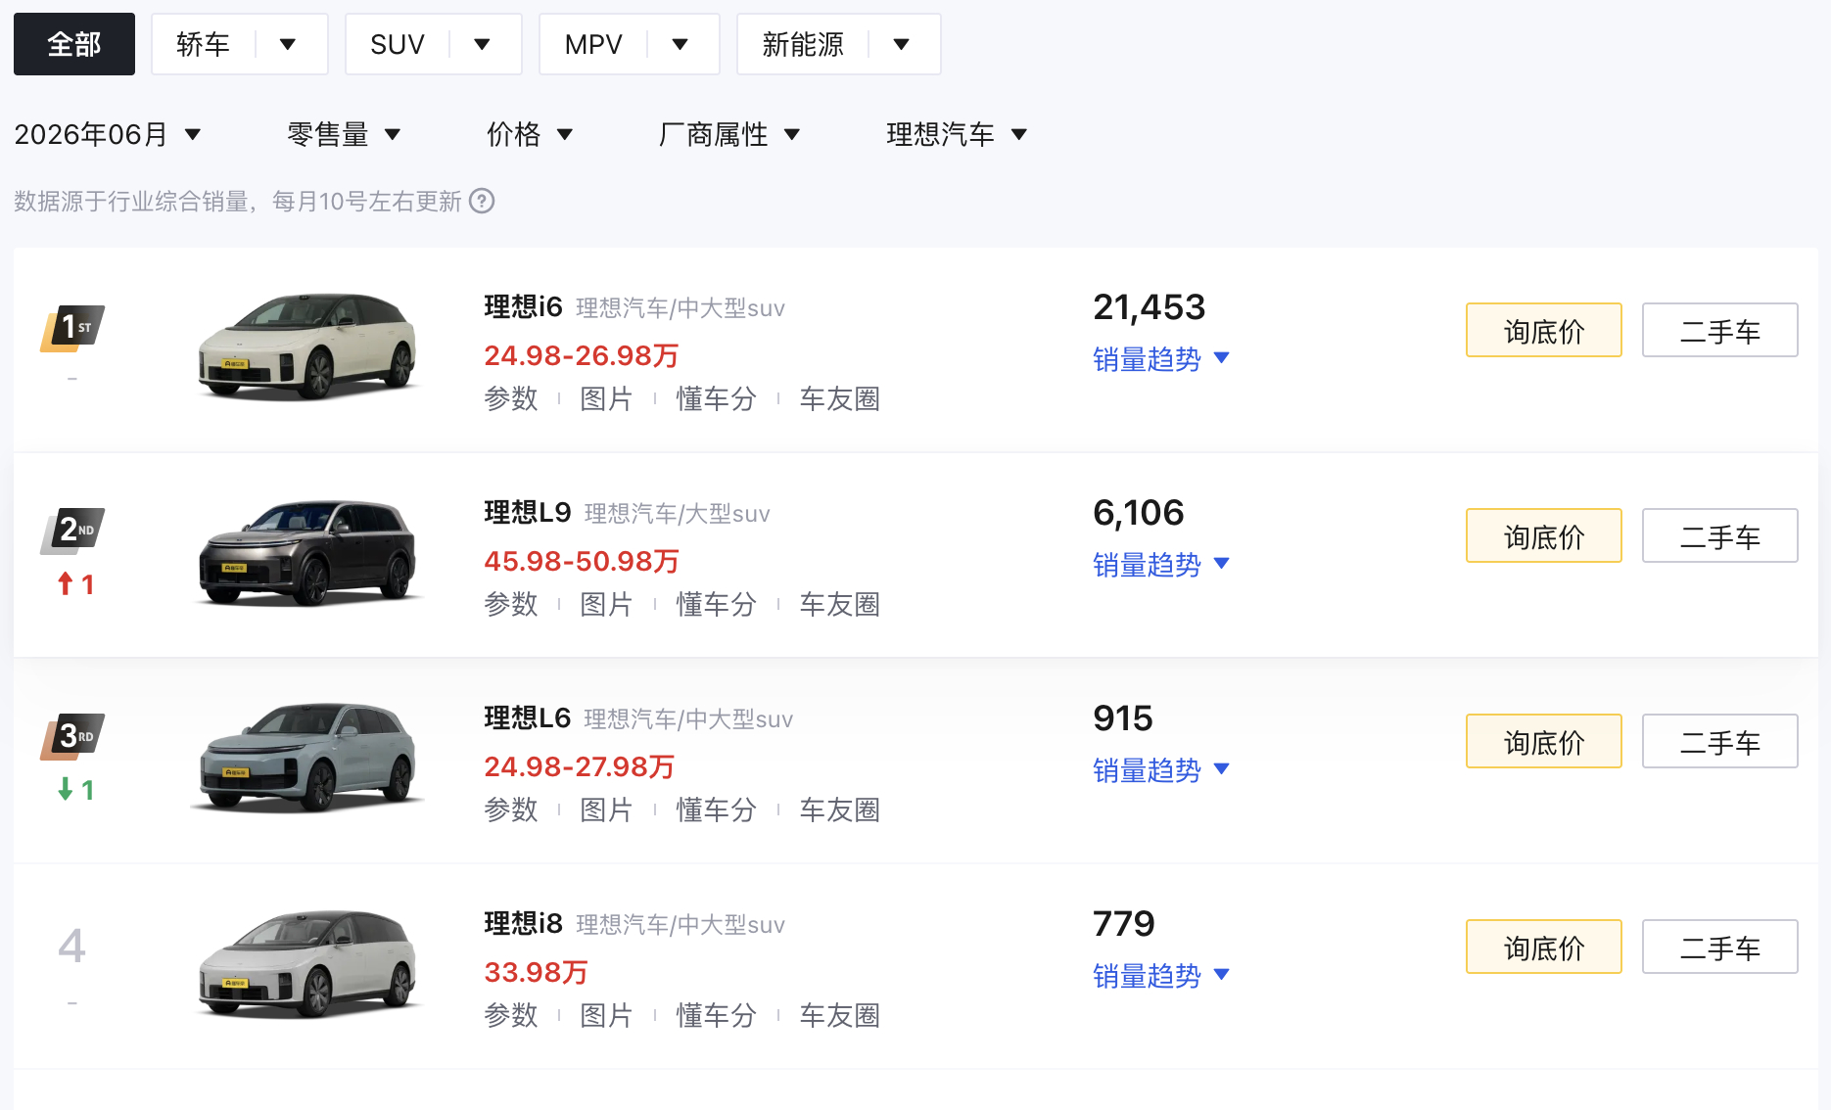The width and height of the screenshot is (1831, 1110).
Task: Open 车友圈 for 理想i6
Action: pyautogui.click(x=839, y=399)
